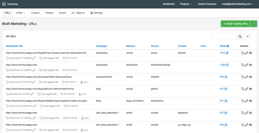Open menu icon in signature row
Screen dimensions: 259x133
pos(251,113)
